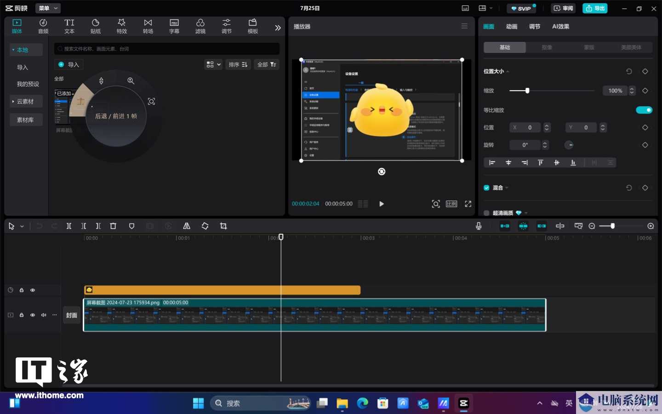The image size is (662, 414).
Task: Open the 特效 effects panel
Action: point(122,26)
